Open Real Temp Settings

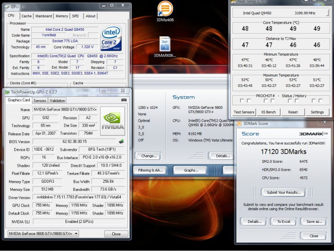[317, 112]
